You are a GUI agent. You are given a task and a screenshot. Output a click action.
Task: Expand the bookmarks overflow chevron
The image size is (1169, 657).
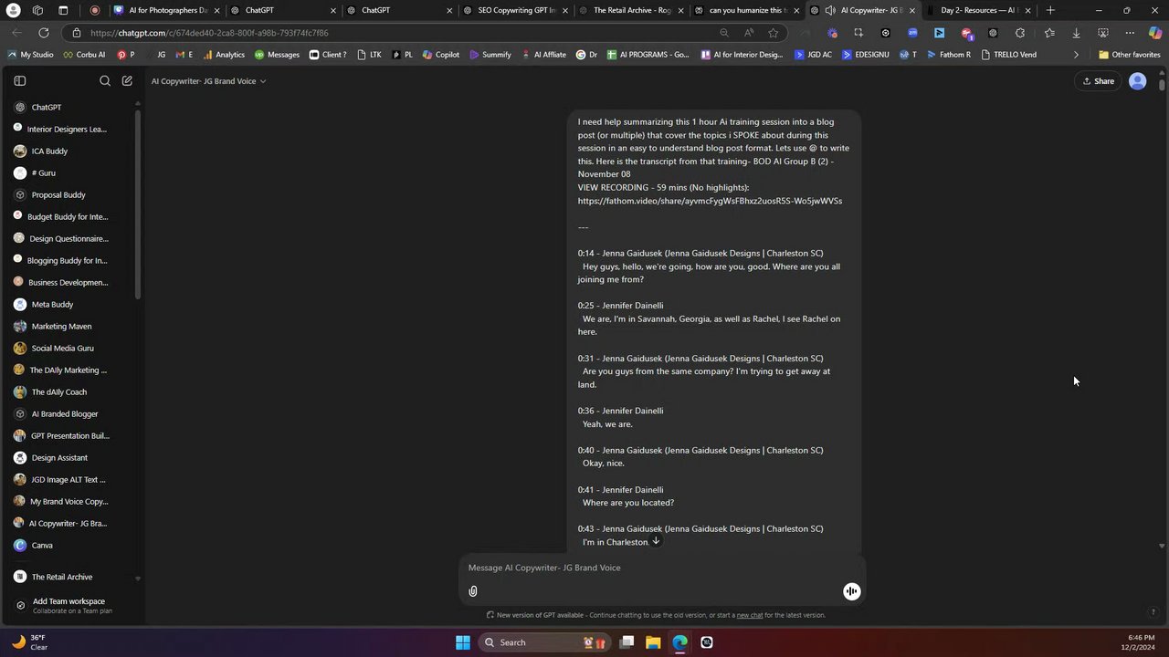[x=1076, y=55]
